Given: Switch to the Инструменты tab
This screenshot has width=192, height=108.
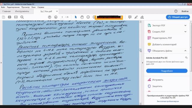Looking at the screenshot, I should click(x=22, y=11).
